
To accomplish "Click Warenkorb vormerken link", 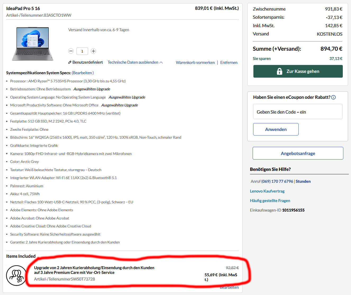I will pyautogui.click(x=195, y=63).
